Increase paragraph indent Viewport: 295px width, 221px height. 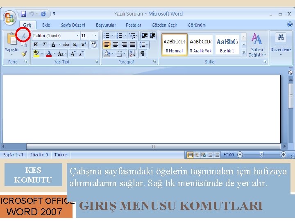(153, 35)
